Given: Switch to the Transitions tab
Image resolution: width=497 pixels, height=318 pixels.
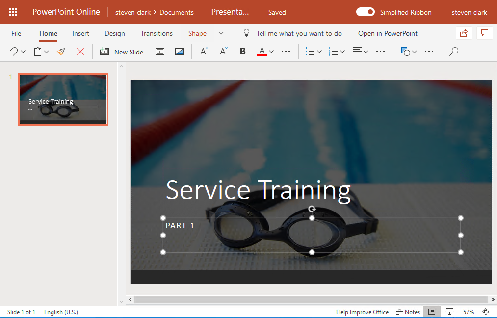Looking at the screenshot, I should point(157,33).
